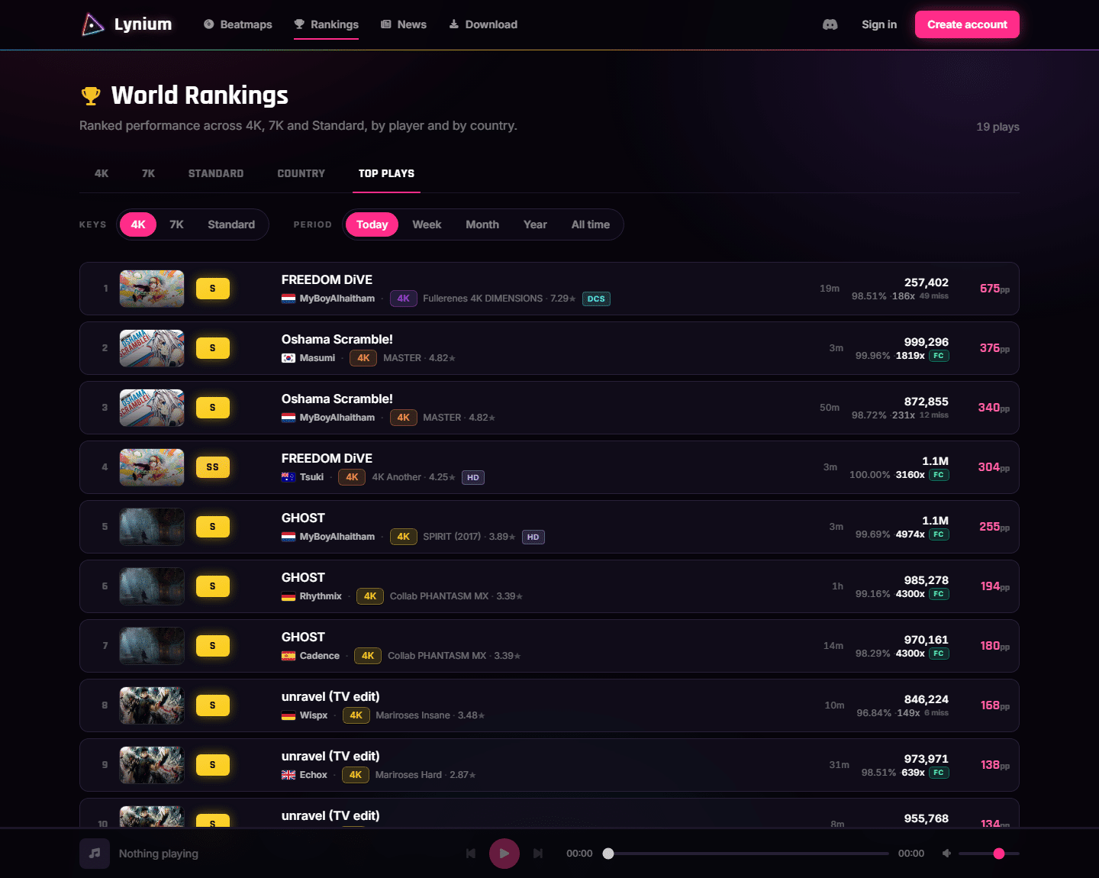Play the audio with the play button
The height and width of the screenshot is (878, 1099).
click(x=504, y=854)
